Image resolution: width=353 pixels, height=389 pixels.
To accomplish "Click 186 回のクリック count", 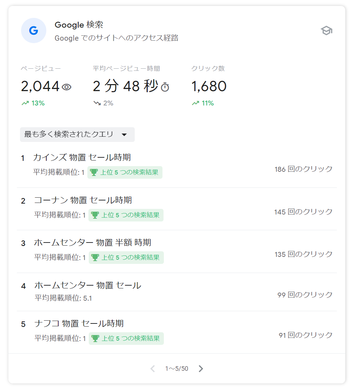I will (304, 169).
